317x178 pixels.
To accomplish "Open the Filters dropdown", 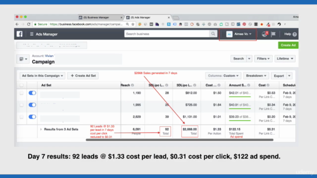I will point(263,58).
